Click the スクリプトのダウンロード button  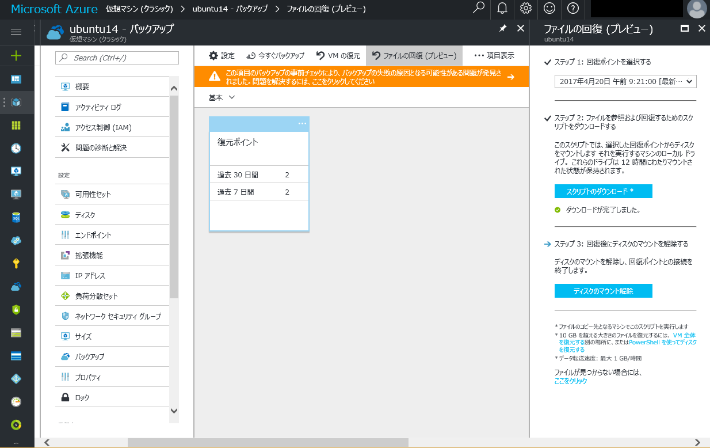tap(602, 191)
